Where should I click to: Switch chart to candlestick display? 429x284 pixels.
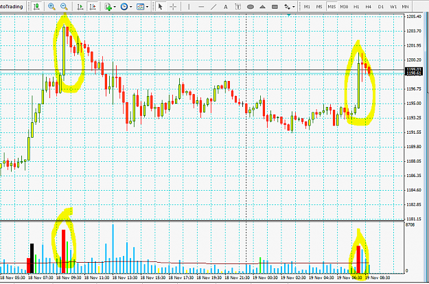tap(36, 6)
